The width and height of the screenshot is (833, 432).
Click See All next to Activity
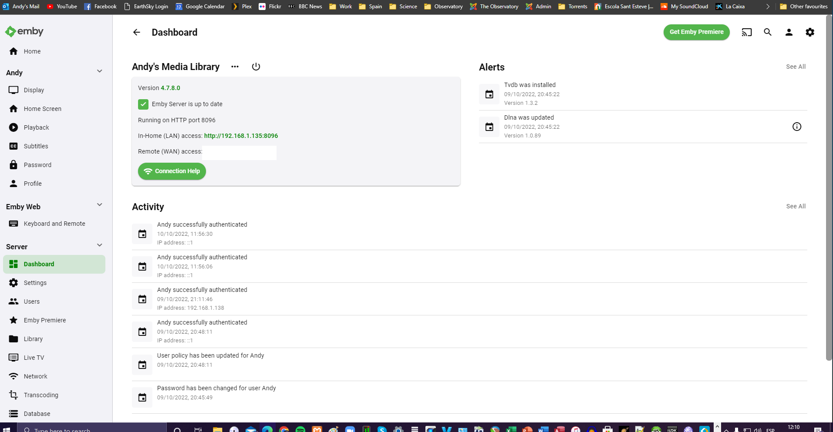pos(796,206)
